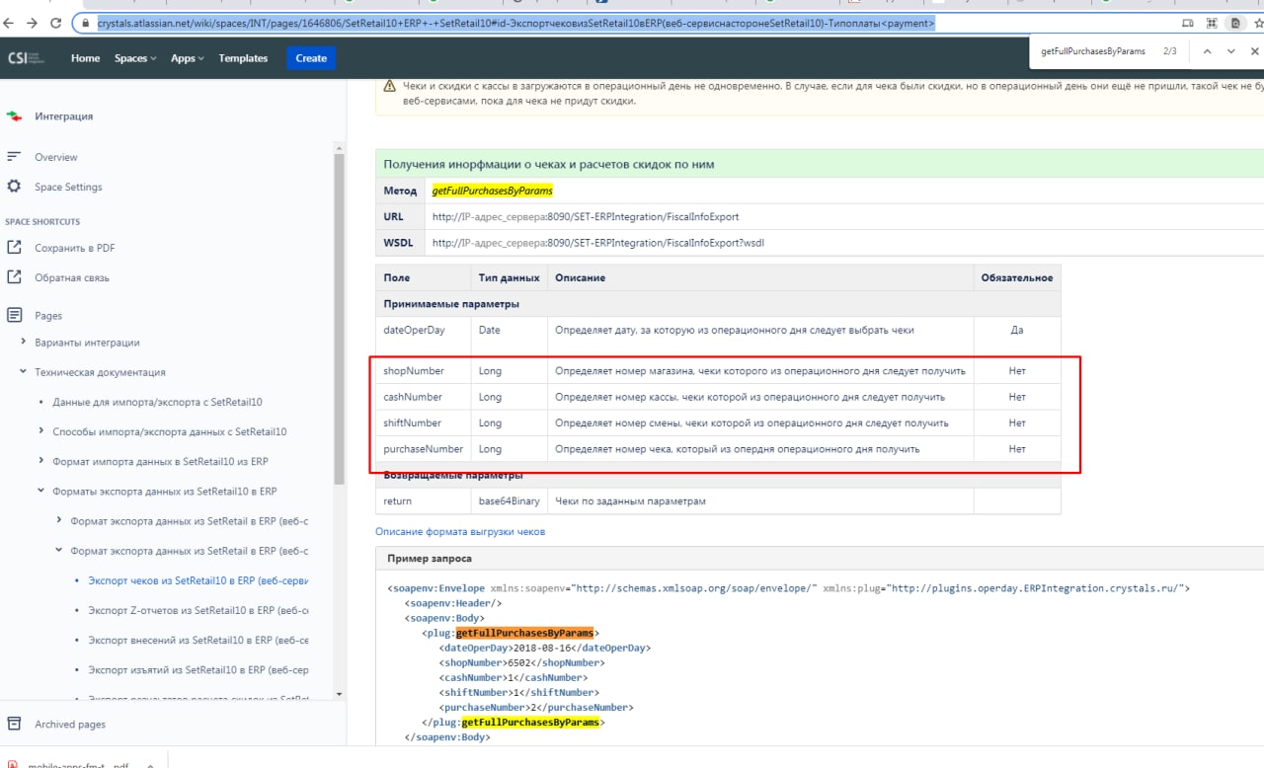Jump to next find match
1264x768 pixels.
(x=1230, y=51)
